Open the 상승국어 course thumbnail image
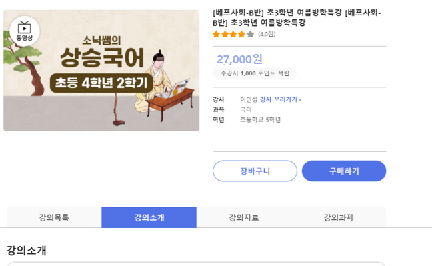This screenshot has height=266, width=432. pos(101,70)
